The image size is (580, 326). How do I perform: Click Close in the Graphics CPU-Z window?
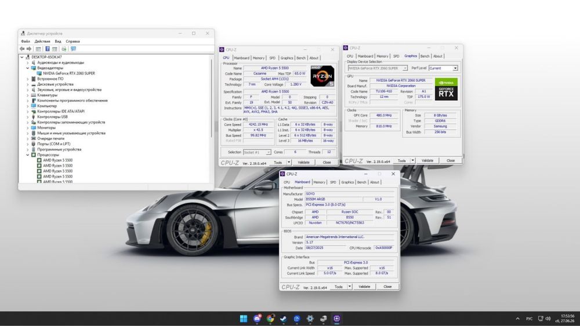coord(451,160)
